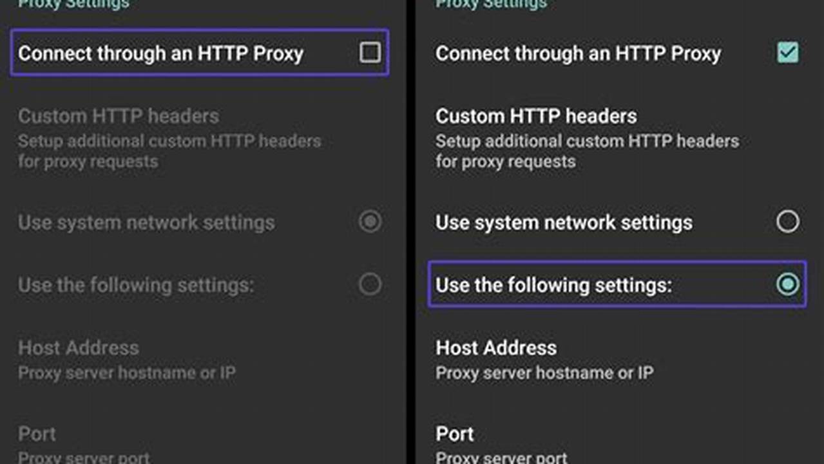Click the Port entry on the left panel
The height and width of the screenshot is (464, 824).
pos(37,434)
